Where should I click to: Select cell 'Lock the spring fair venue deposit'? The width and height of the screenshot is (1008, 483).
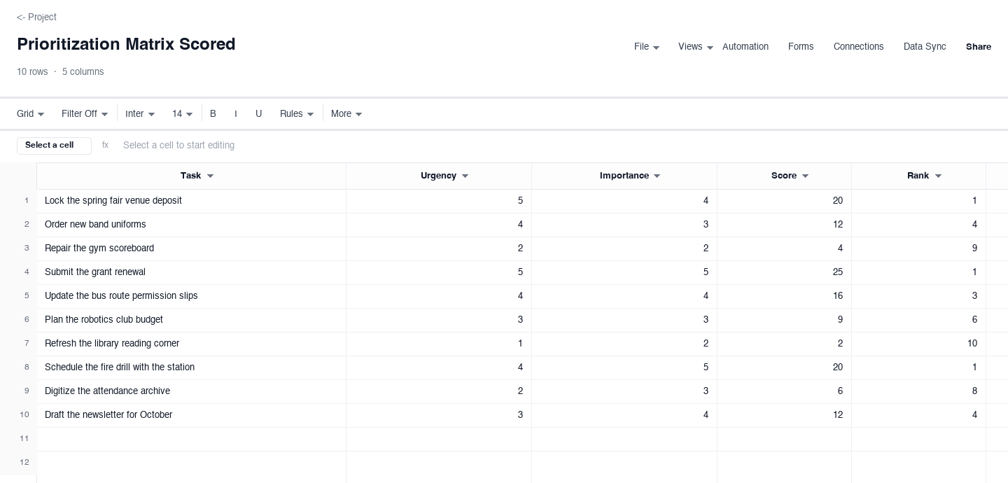[x=191, y=201]
